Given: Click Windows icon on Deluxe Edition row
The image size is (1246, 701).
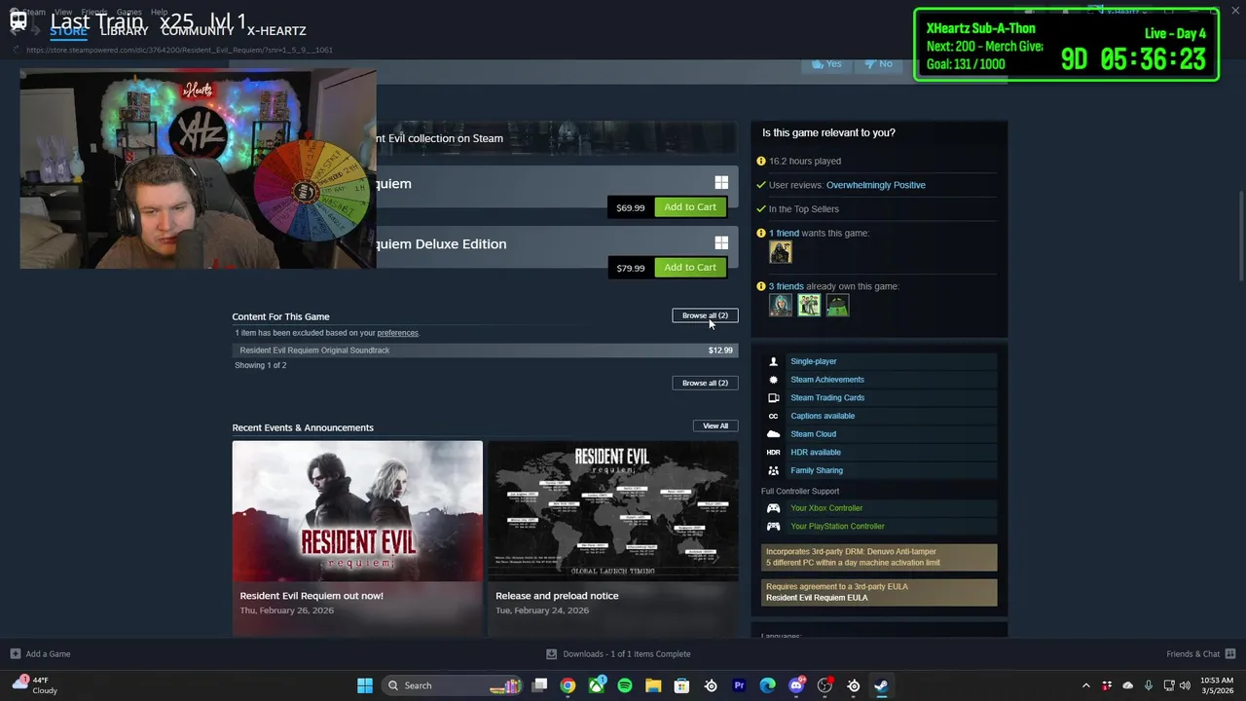Looking at the screenshot, I should (721, 243).
